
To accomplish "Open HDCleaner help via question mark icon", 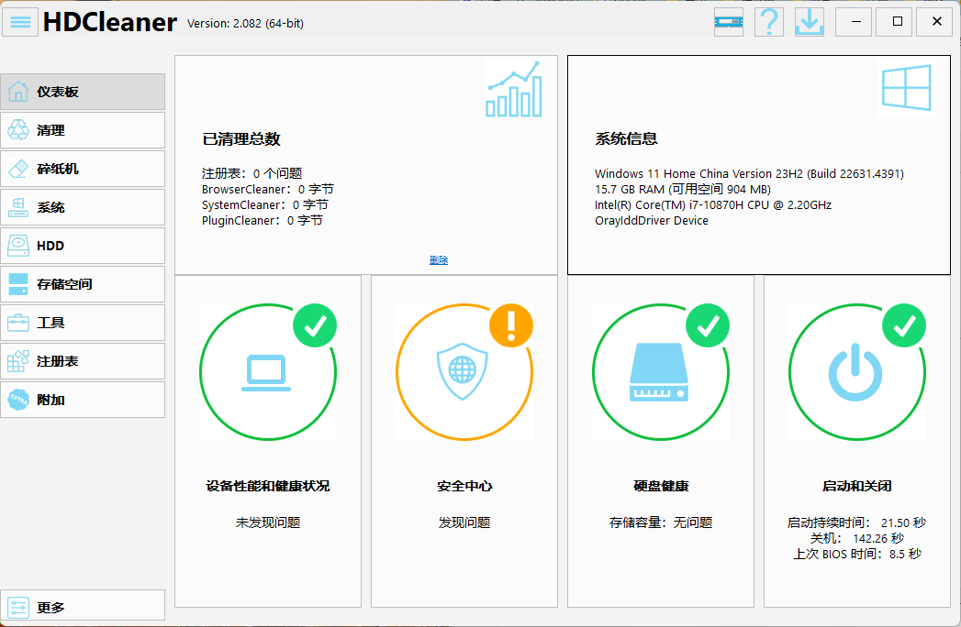I will [x=768, y=21].
